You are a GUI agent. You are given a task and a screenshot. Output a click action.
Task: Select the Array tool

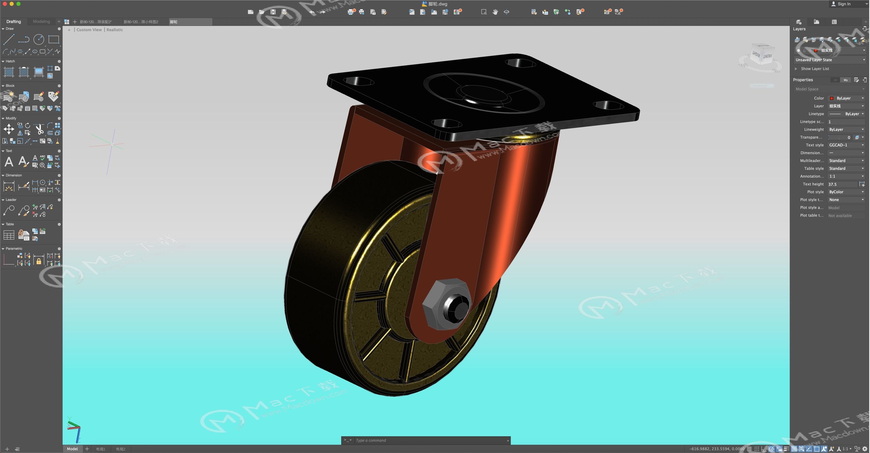[x=57, y=126]
